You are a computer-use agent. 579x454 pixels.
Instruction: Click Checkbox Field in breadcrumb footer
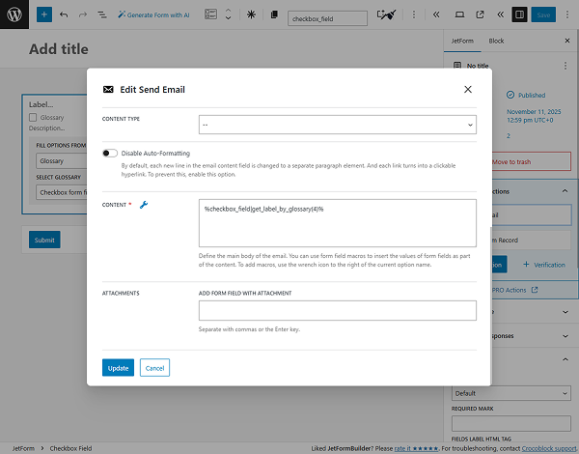(x=70, y=448)
